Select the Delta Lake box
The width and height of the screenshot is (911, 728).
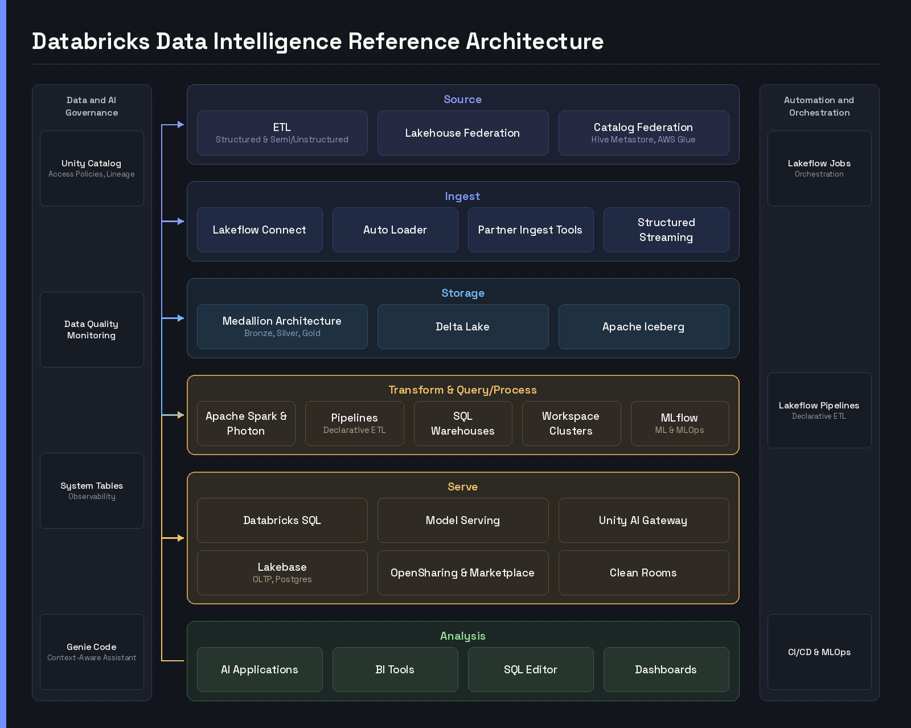click(x=463, y=326)
